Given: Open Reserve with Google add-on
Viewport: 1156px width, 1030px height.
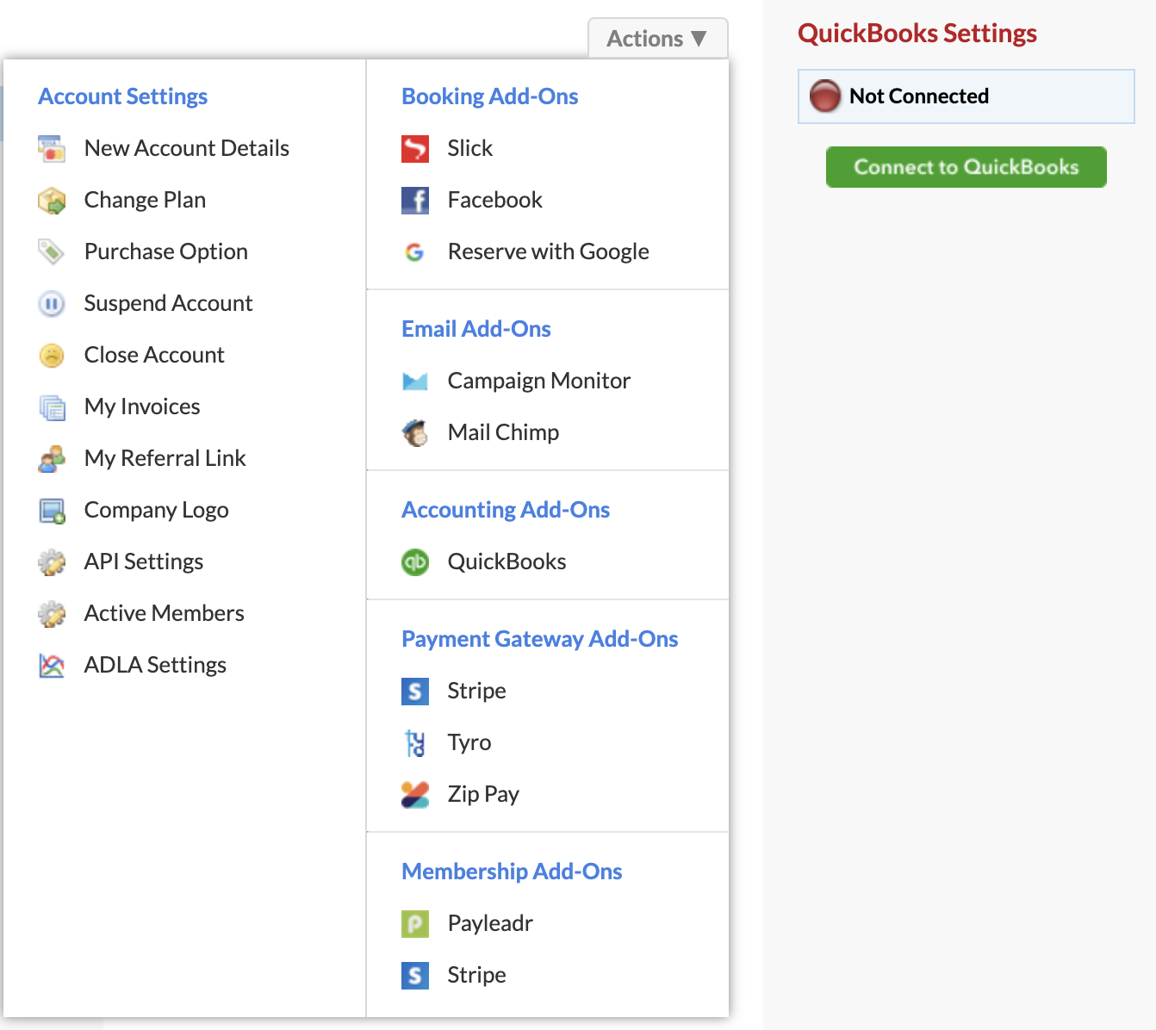Looking at the screenshot, I should pos(549,251).
